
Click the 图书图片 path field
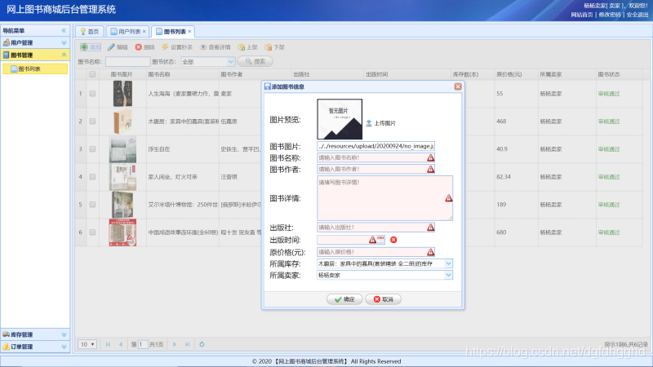point(375,146)
